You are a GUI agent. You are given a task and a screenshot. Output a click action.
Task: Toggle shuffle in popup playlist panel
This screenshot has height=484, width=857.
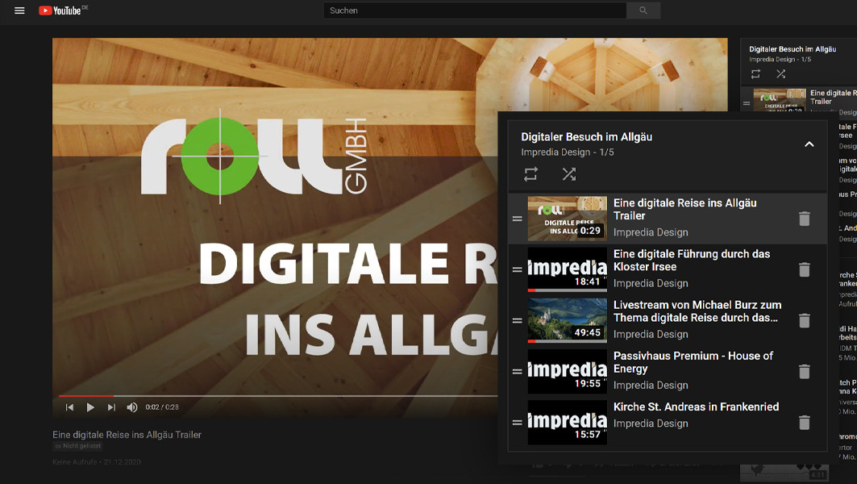pos(568,174)
